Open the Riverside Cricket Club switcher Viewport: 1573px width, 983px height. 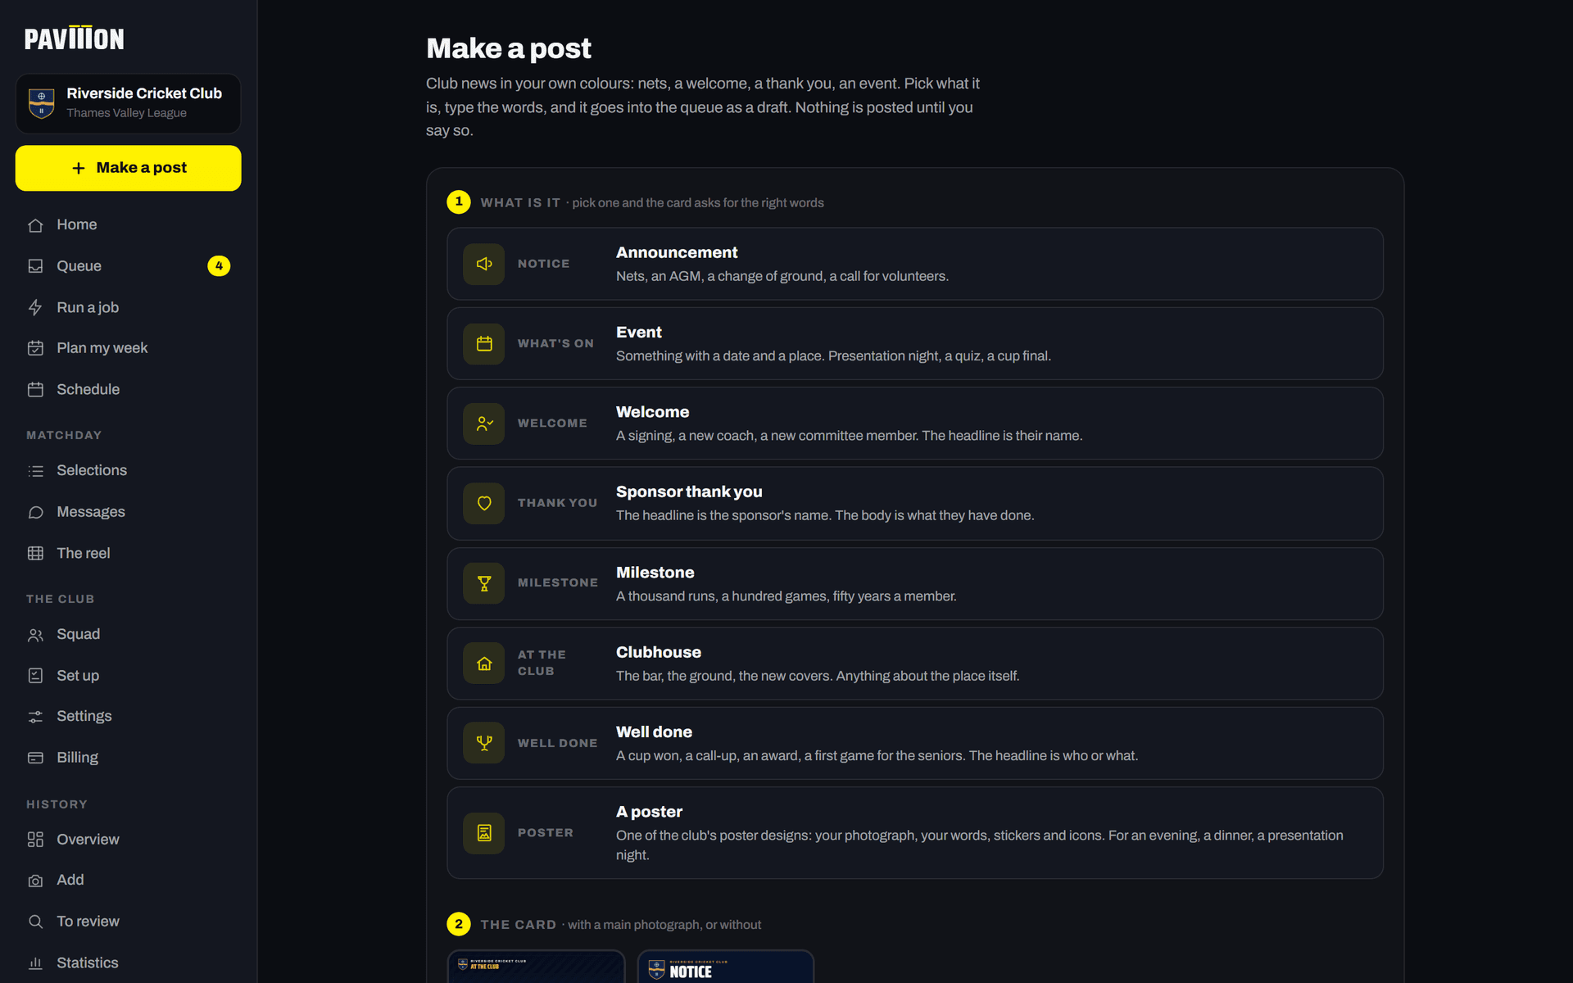pos(128,103)
